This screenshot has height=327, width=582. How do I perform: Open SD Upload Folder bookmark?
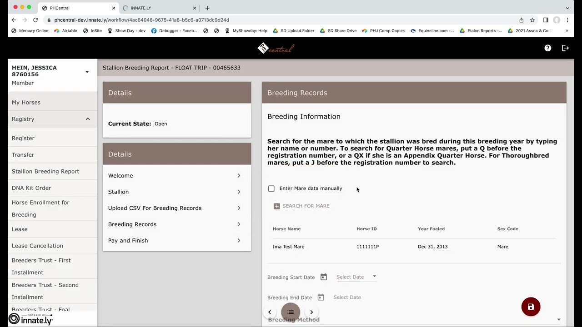(293, 31)
